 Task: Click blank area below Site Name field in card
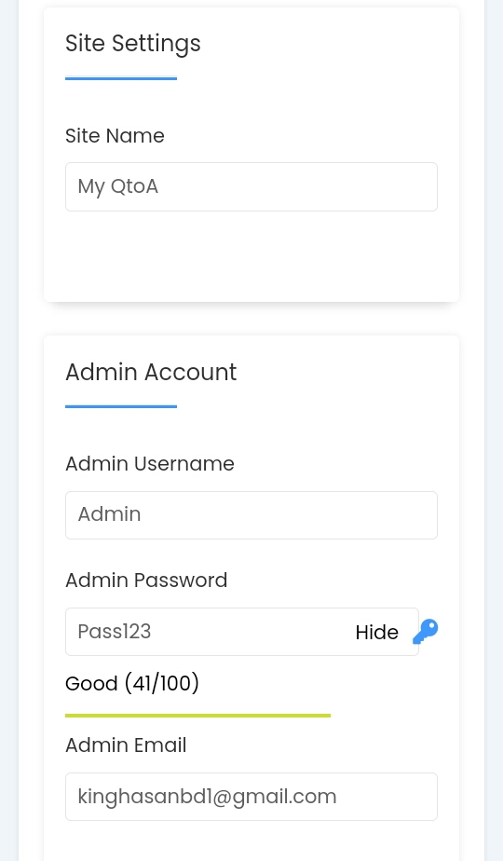point(251,255)
